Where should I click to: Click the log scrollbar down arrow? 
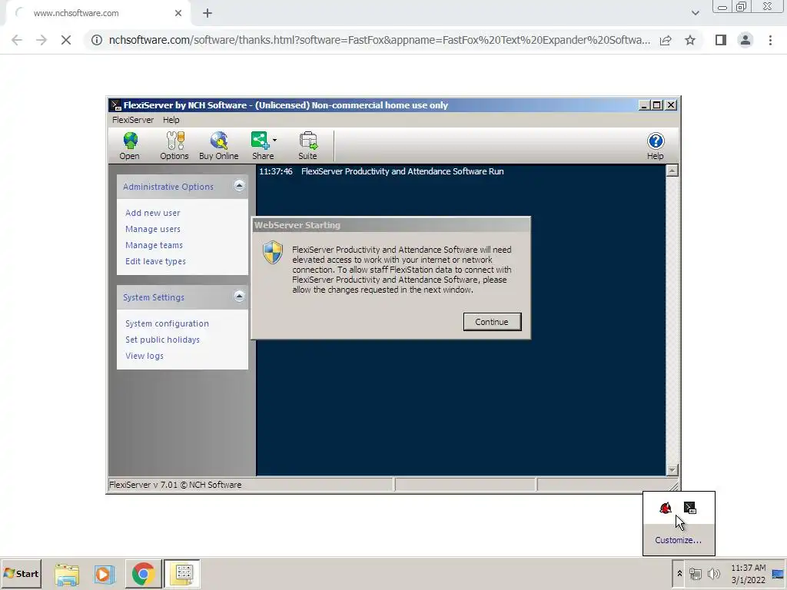(672, 469)
